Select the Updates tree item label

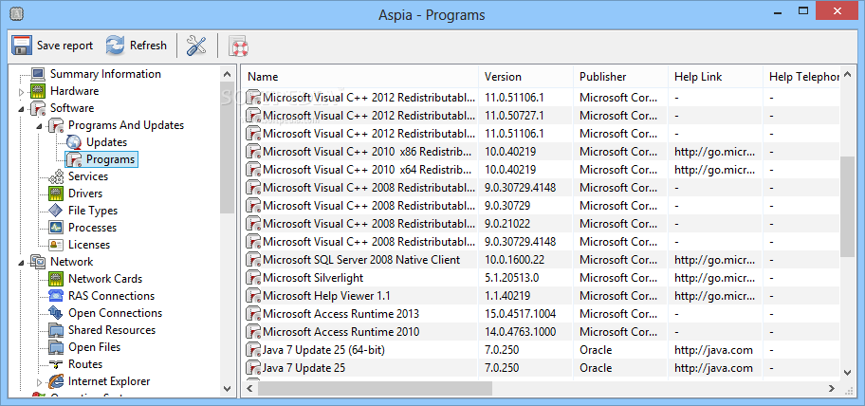pyautogui.click(x=106, y=142)
